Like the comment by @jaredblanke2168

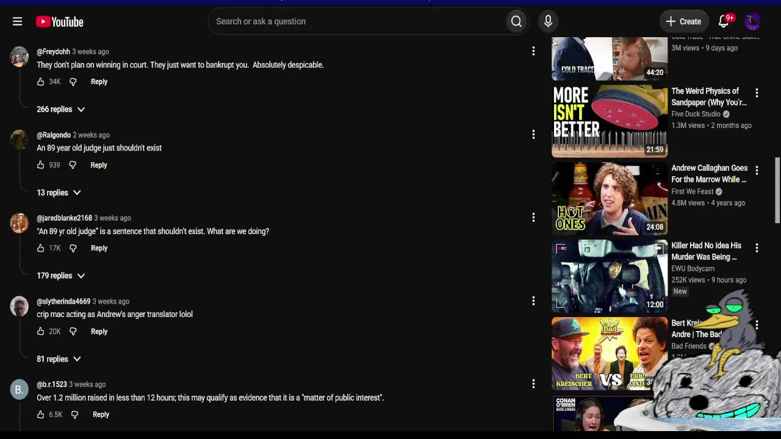[41, 248]
